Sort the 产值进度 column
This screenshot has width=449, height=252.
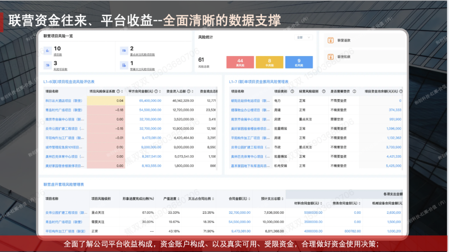(x=178, y=198)
